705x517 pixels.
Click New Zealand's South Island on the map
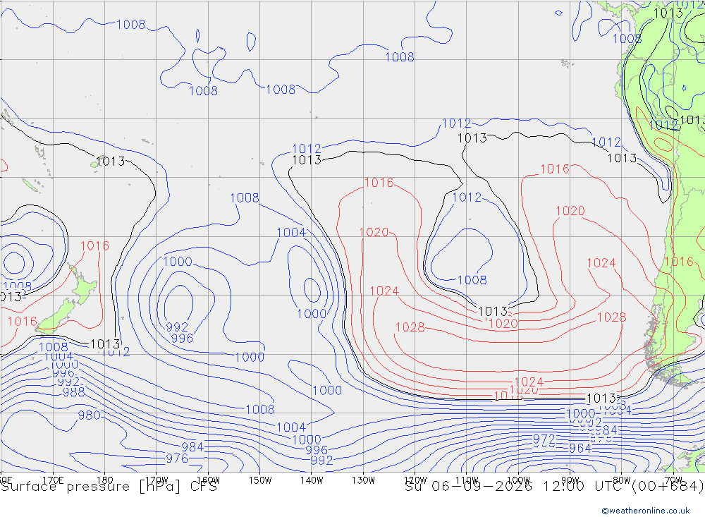coord(56,317)
